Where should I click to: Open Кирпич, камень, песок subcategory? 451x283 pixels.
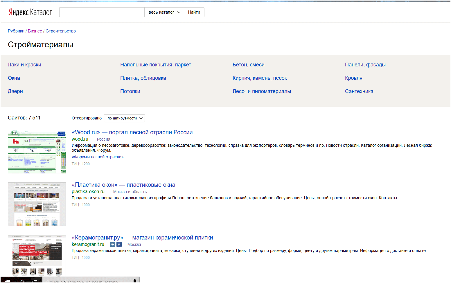pos(260,78)
